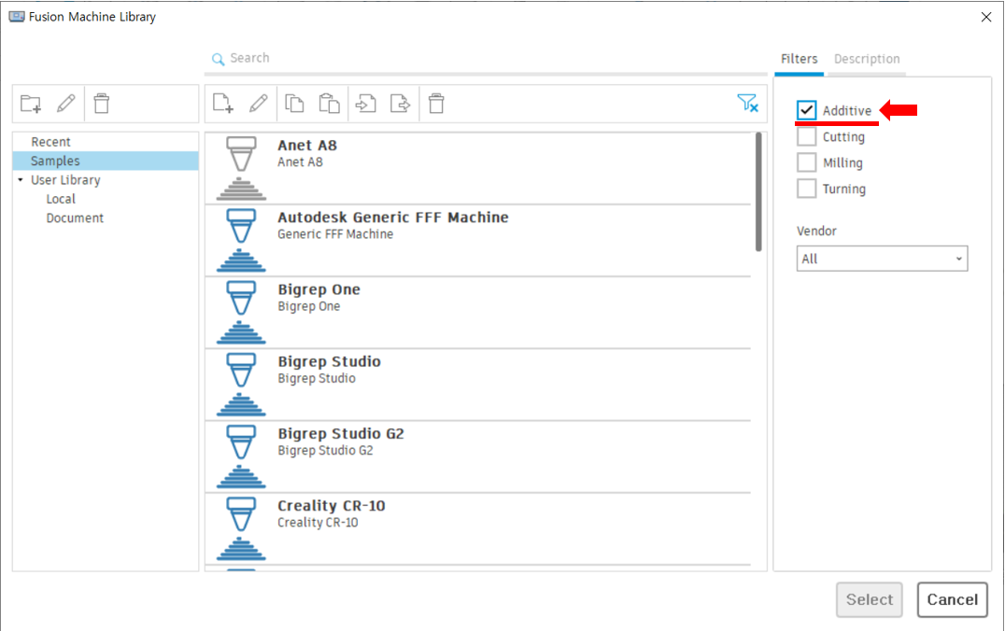The width and height of the screenshot is (1005, 631).
Task: Click the Bigrep Studio printer icon
Action: (x=241, y=385)
